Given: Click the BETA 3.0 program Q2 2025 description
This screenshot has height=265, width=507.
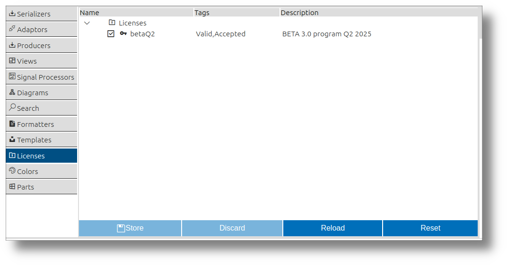Looking at the screenshot, I should tap(327, 34).
